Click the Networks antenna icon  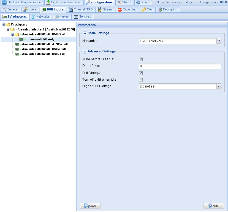click(x=33, y=17)
